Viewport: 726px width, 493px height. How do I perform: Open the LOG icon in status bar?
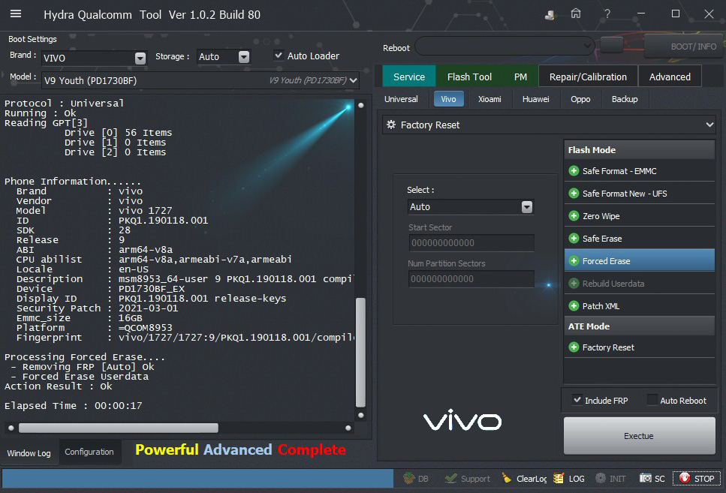(569, 479)
